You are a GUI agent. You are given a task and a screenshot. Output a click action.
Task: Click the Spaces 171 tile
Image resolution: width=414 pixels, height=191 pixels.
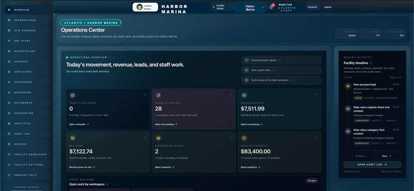coord(371,34)
